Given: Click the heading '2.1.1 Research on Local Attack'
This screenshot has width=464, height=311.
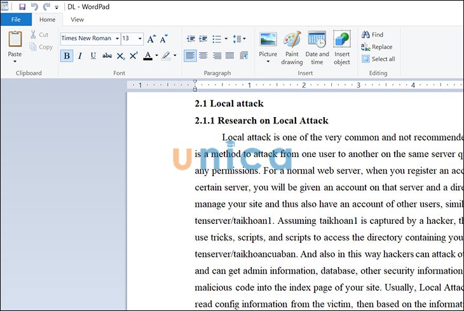Looking at the screenshot, I should [x=262, y=121].
